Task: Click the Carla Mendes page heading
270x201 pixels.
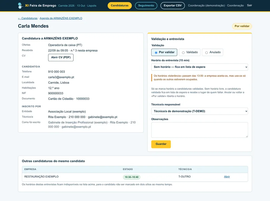Action: coord(33,26)
